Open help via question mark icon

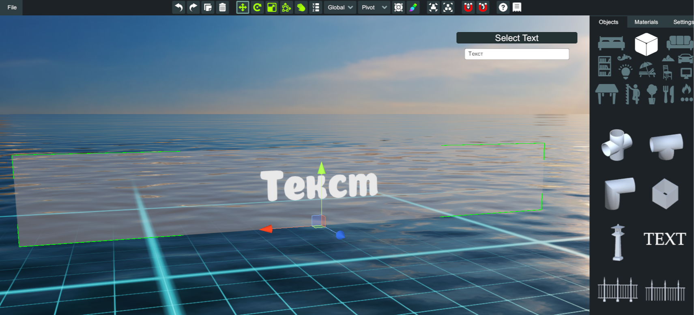point(503,7)
